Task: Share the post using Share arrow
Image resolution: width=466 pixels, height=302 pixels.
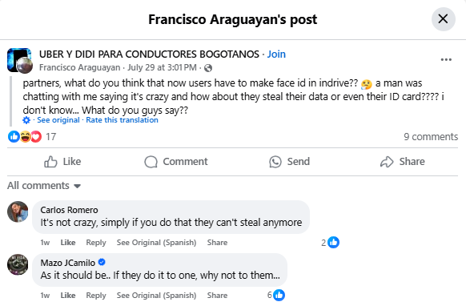Action: 403,162
